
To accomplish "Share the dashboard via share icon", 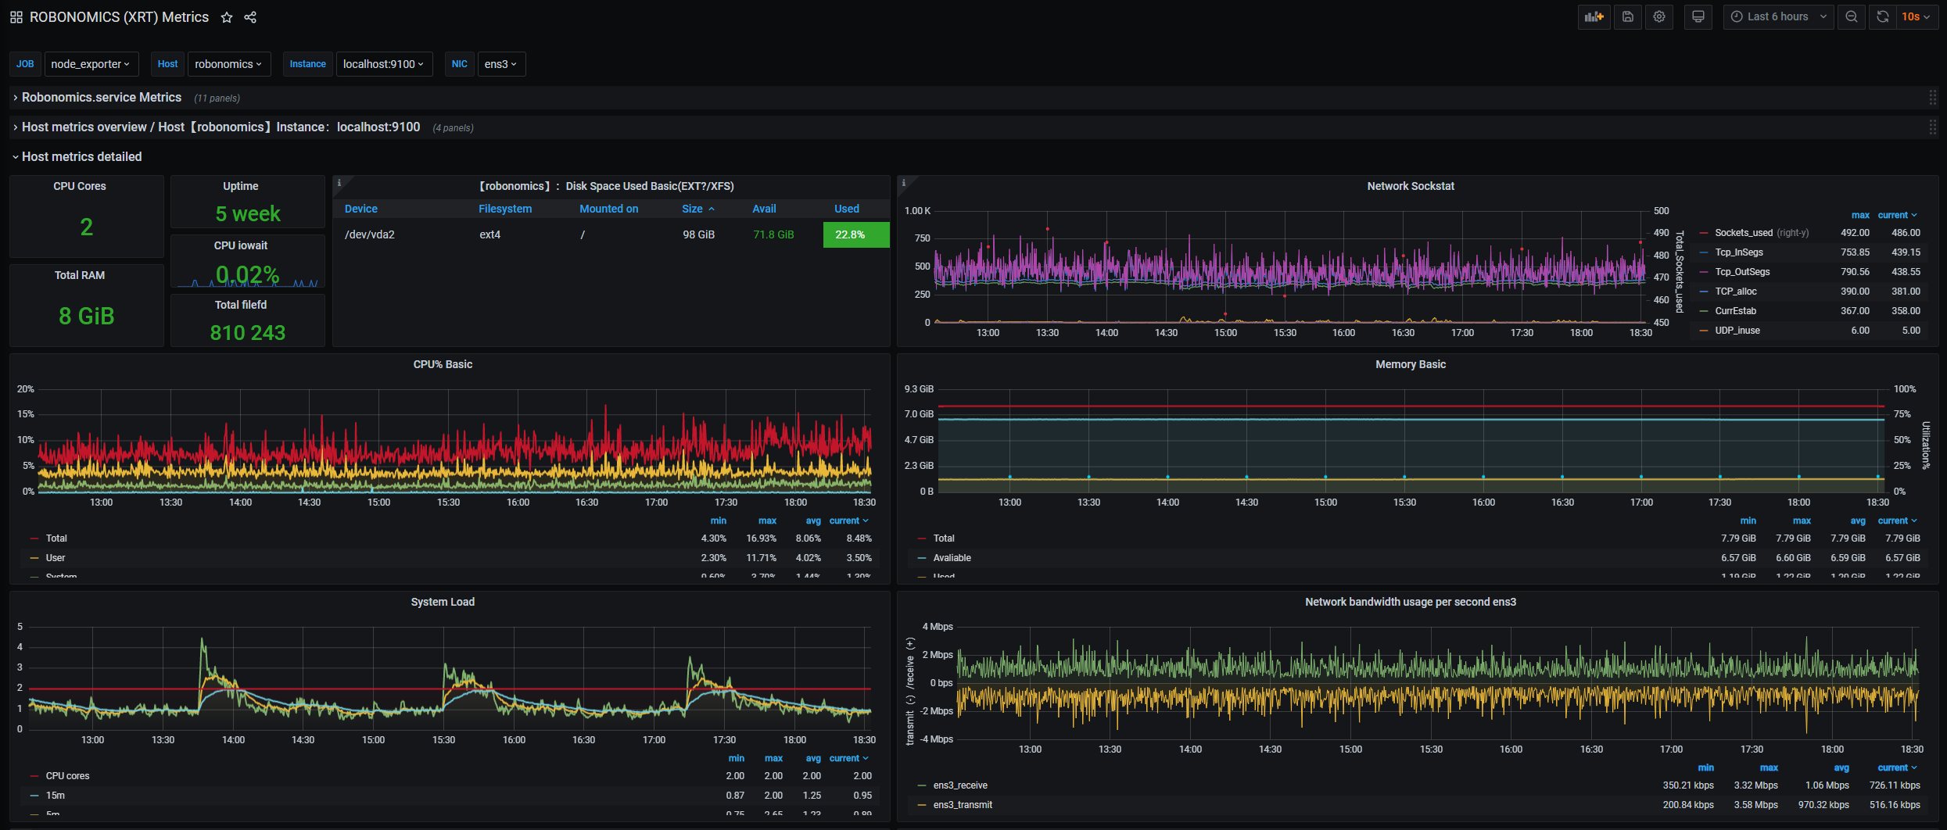I will 250,17.
